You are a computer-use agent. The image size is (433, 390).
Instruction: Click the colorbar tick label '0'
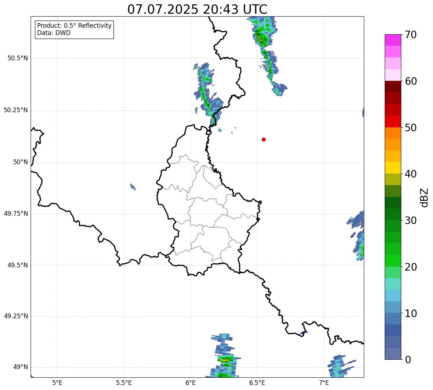coord(408,360)
